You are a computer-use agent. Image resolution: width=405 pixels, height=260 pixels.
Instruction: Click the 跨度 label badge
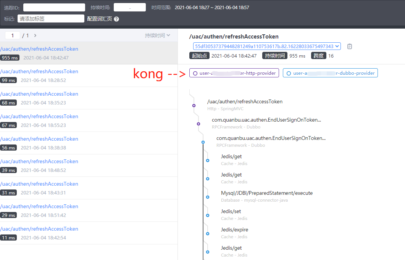(318, 56)
